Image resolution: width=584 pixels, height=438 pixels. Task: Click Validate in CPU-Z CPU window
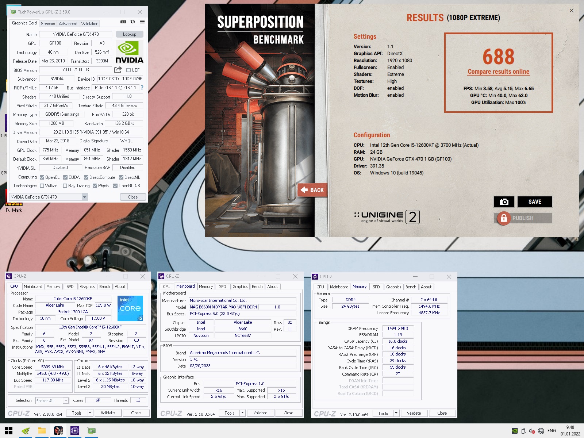click(108, 413)
